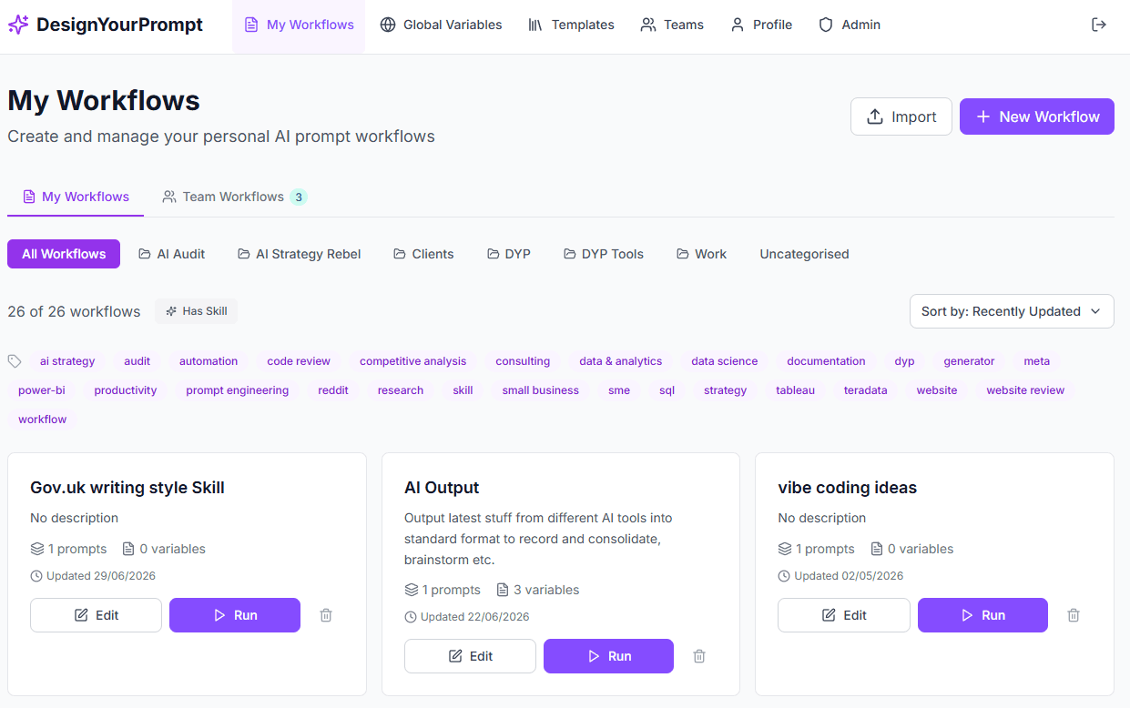The height and width of the screenshot is (708, 1130).
Task: Click layers icon on vibe coding ideas card
Action: (x=785, y=549)
